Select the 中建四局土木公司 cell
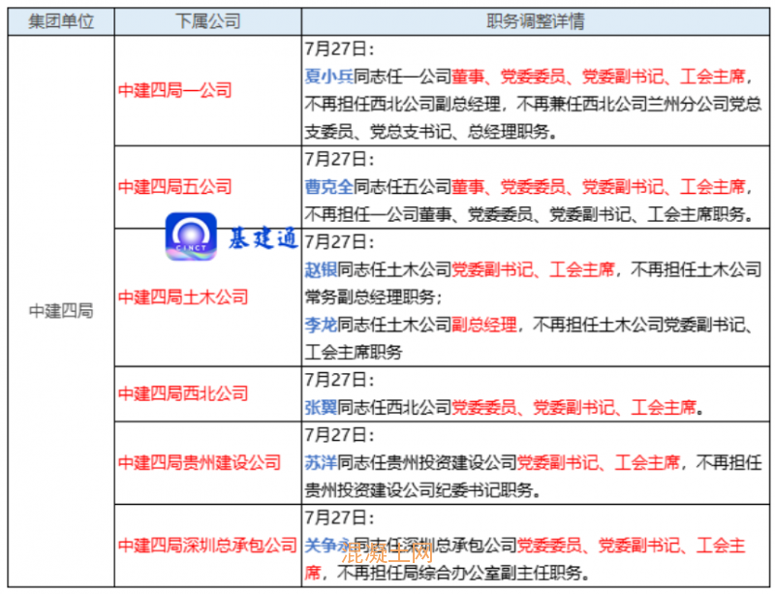Viewport: 775px width, 594px height. 208,297
